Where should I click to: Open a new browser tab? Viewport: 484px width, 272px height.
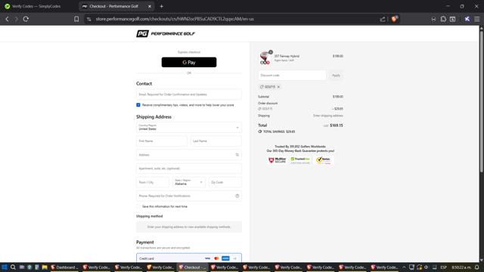pyautogui.click(x=161, y=6)
